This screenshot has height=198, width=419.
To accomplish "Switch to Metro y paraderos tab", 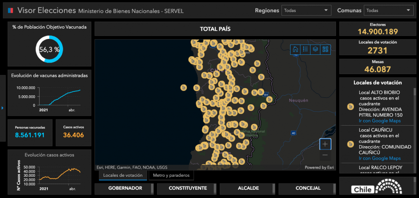I will coord(171,175).
